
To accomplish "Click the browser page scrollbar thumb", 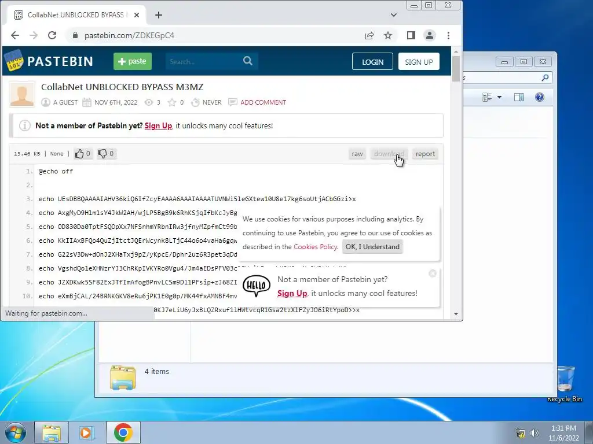I will (x=456, y=69).
